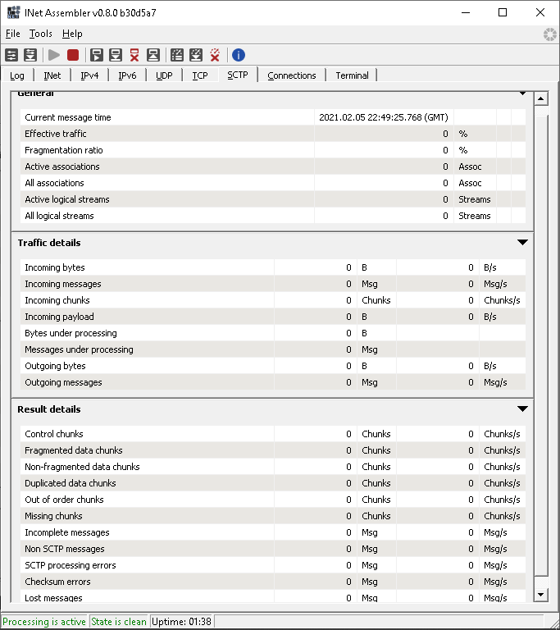Open the Terminal tab

[352, 75]
